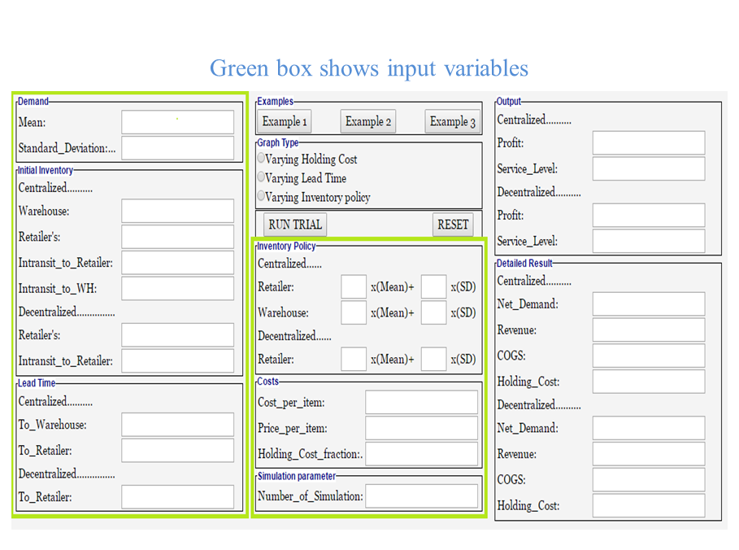Click the centralized Profit output field
Screen dimensions: 739x550
[649, 143]
